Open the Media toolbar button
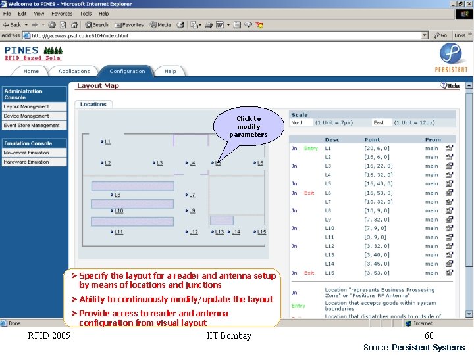Viewport: 474px width, 355px height. (161, 25)
